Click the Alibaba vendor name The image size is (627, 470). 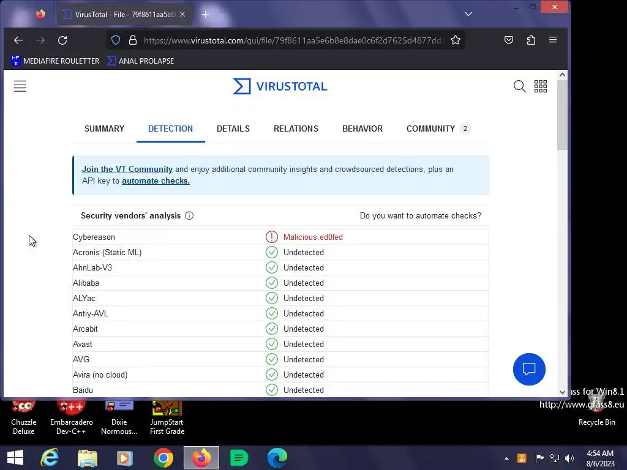[x=86, y=283]
